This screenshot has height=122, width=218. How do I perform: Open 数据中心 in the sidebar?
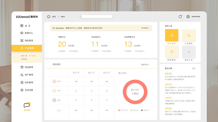tap(27, 33)
